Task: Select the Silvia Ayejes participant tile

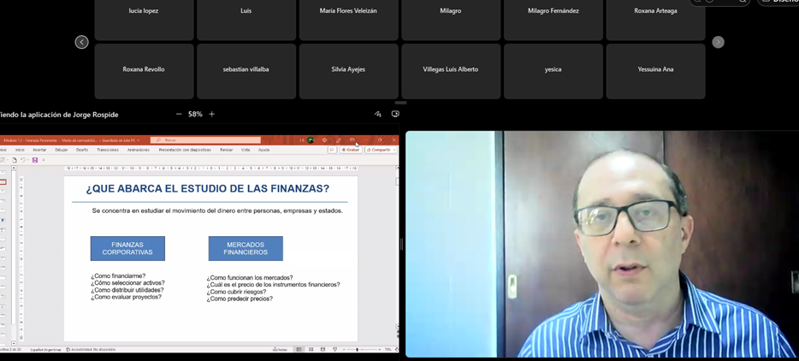Action: click(x=348, y=71)
